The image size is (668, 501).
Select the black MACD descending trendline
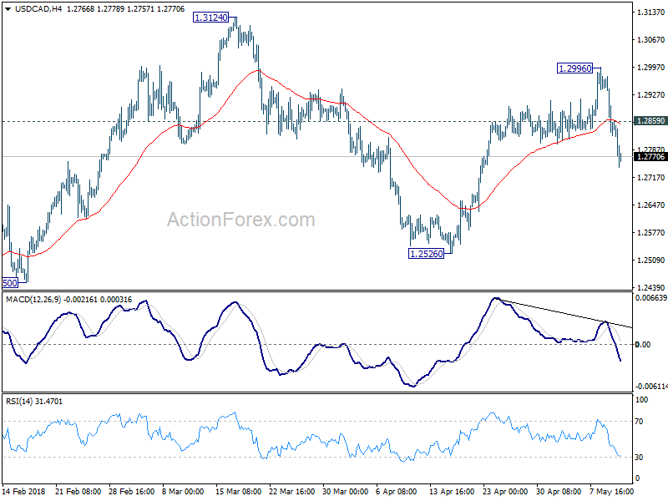564,314
